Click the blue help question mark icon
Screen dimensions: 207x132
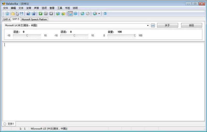tap(105, 14)
